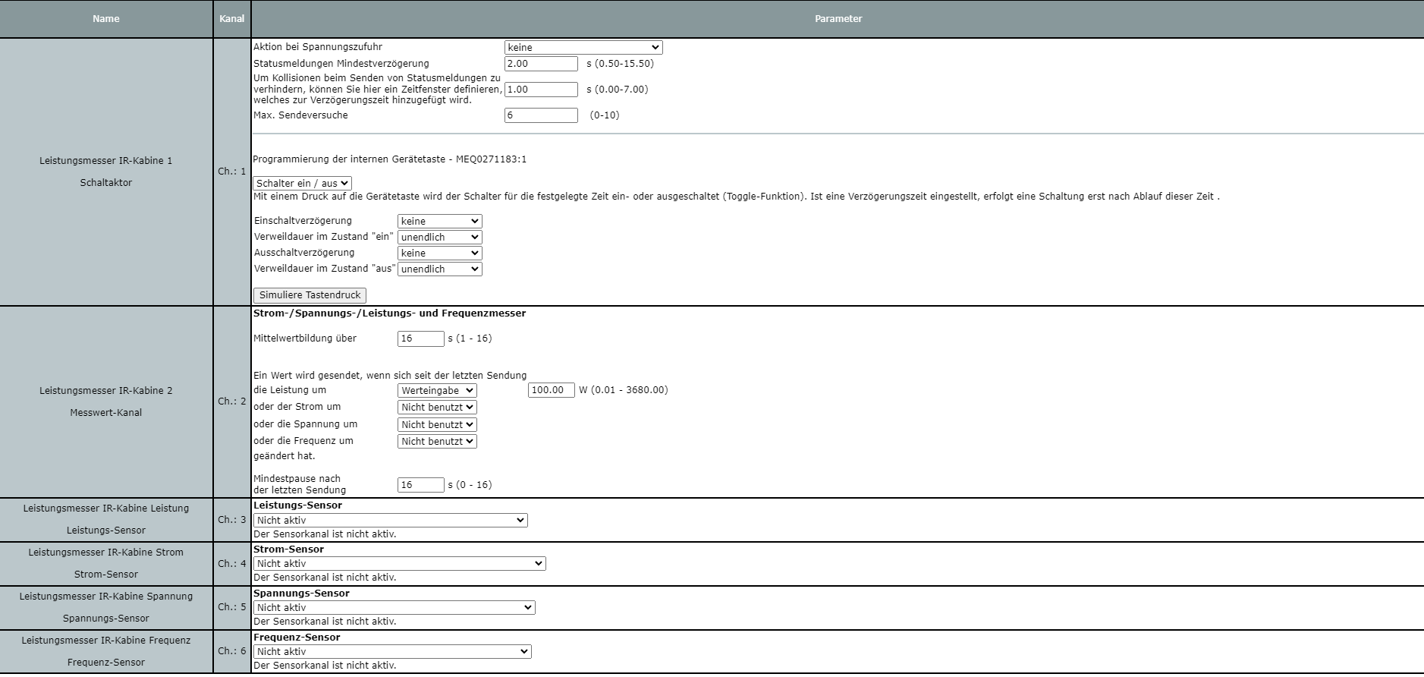Click the 'Ch.: 3' channel cell
This screenshot has width=1424, height=677.
coord(232,520)
